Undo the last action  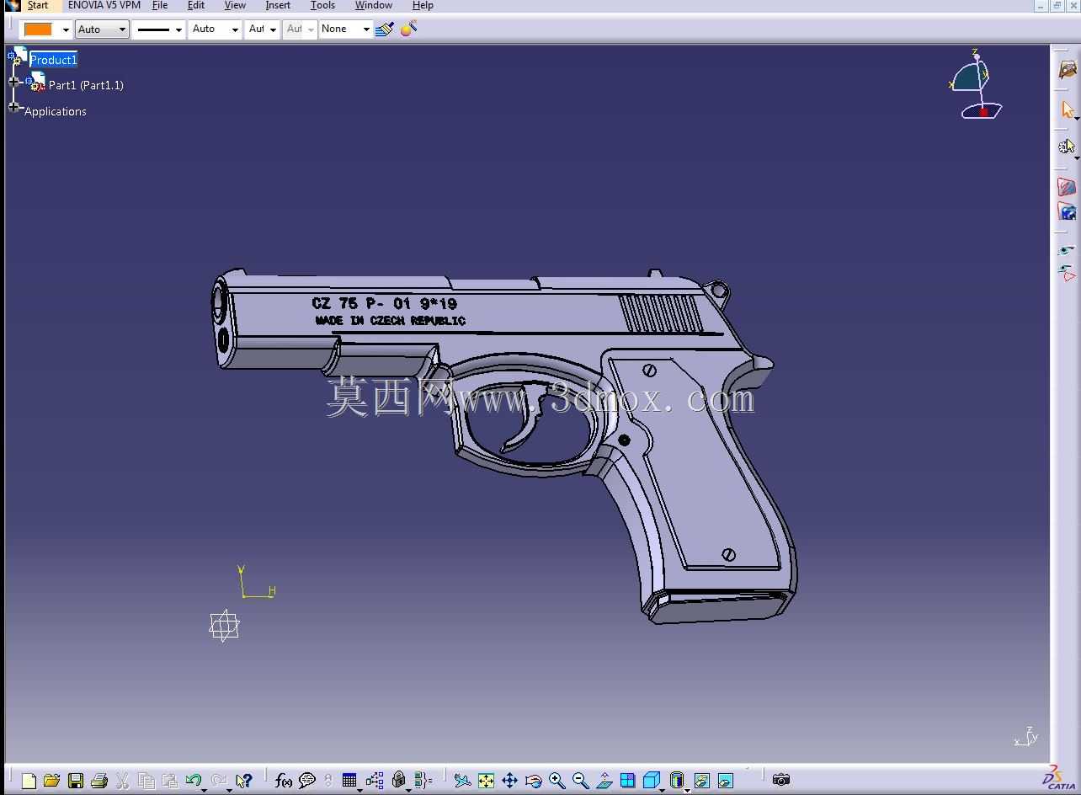pyautogui.click(x=193, y=781)
